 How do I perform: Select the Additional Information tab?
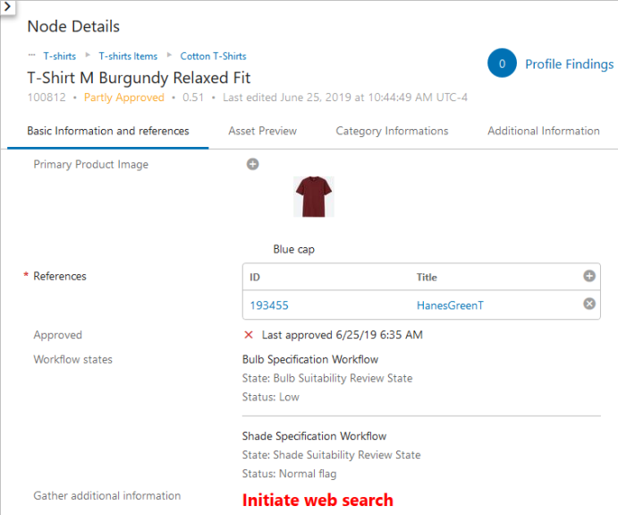543,131
